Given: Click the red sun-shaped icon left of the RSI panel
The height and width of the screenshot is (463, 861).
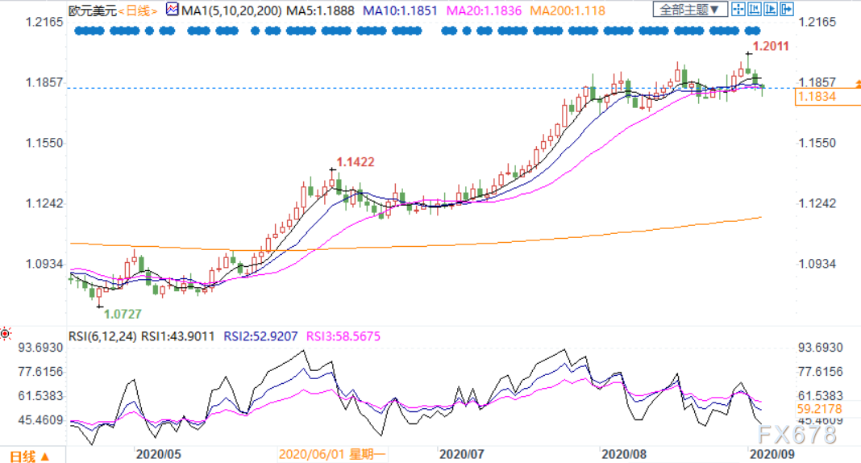Looking at the screenshot, I should click(x=6, y=333).
